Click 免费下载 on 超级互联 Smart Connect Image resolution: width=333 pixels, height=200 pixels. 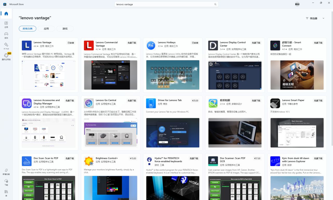pyautogui.click(x=318, y=43)
